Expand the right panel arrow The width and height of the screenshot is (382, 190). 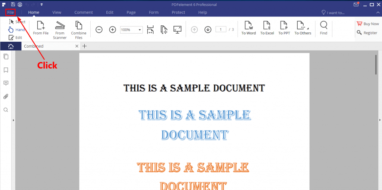(x=380, y=120)
